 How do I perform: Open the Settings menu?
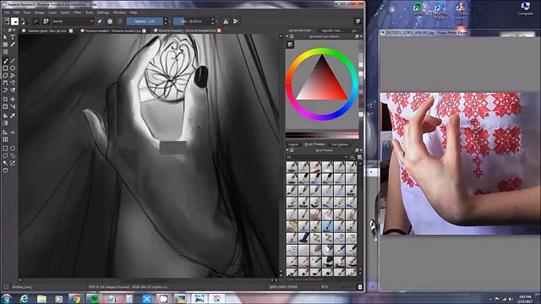[x=103, y=13]
